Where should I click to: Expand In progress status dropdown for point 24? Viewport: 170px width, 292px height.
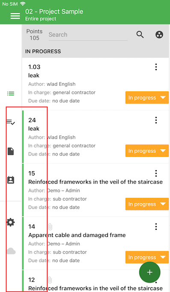pos(147,151)
